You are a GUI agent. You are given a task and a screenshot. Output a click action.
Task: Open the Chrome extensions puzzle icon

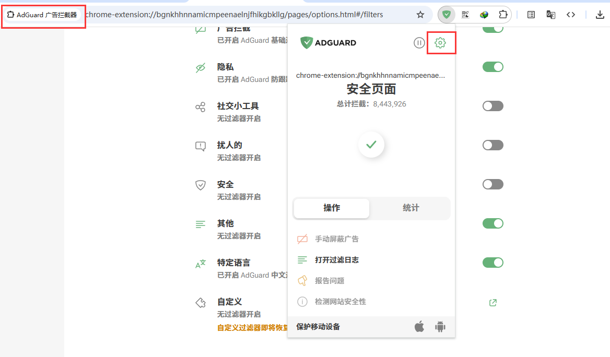pos(503,15)
